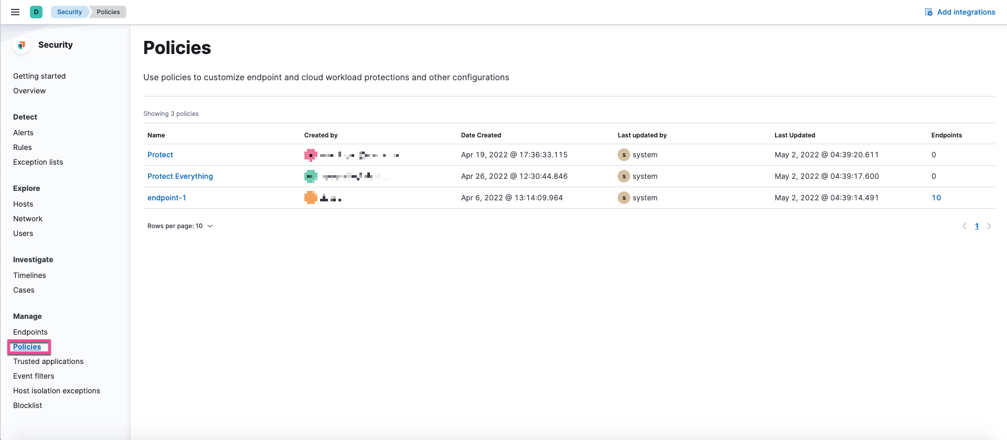Open the endpoint-1 policy link
Screen dimensions: 1007x440
(x=167, y=198)
